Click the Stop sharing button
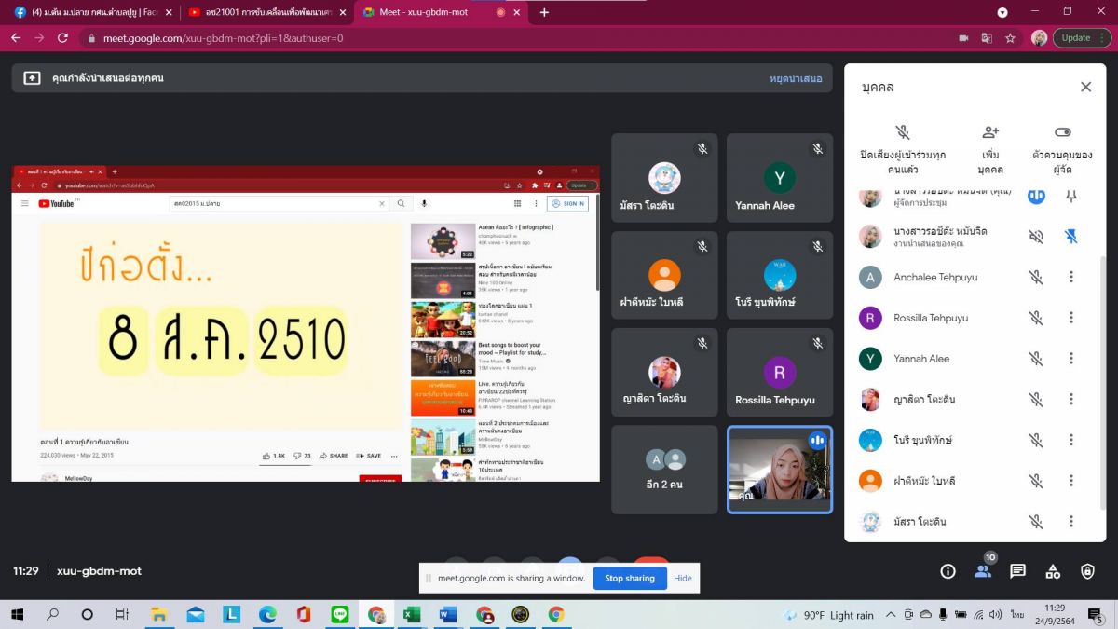Screen dimensions: 1118x629 (629, 578)
